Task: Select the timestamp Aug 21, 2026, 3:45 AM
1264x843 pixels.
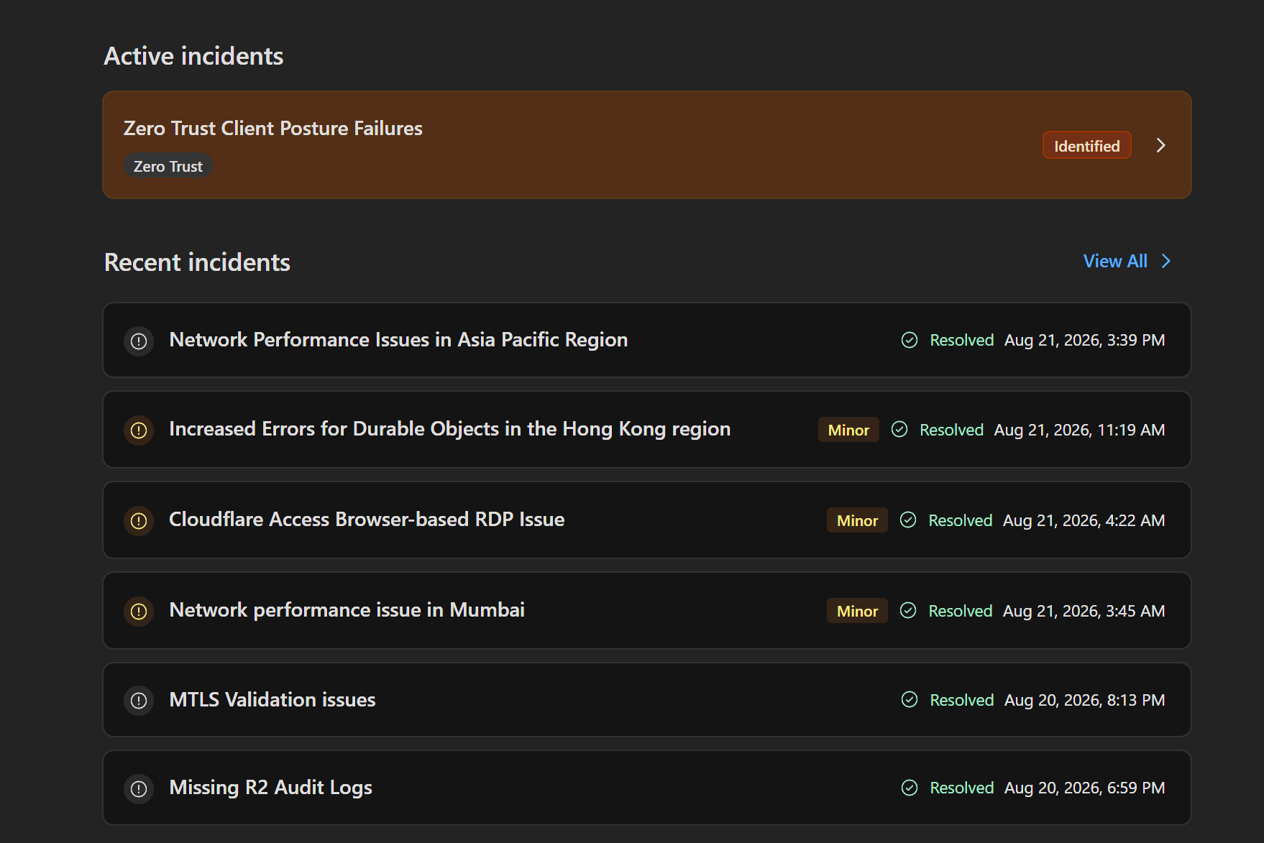Action: 1084,611
